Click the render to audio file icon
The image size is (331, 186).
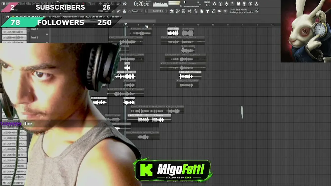pyautogui.click(x=244, y=4)
